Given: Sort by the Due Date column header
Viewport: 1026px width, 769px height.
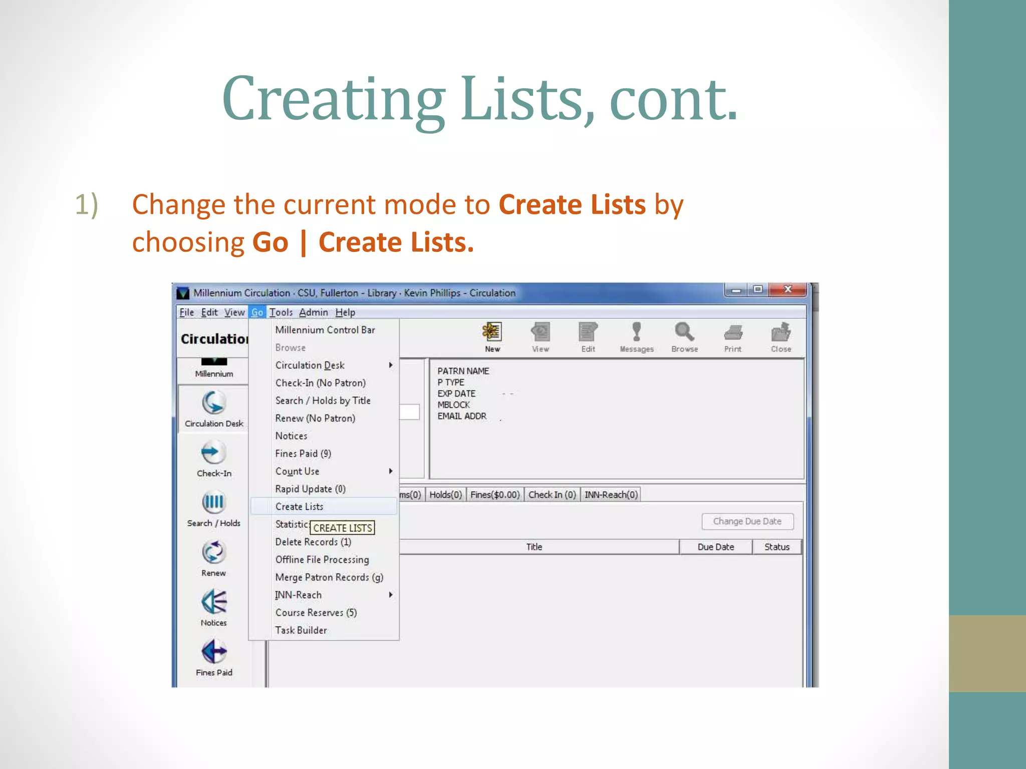Looking at the screenshot, I should click(716, 547).
